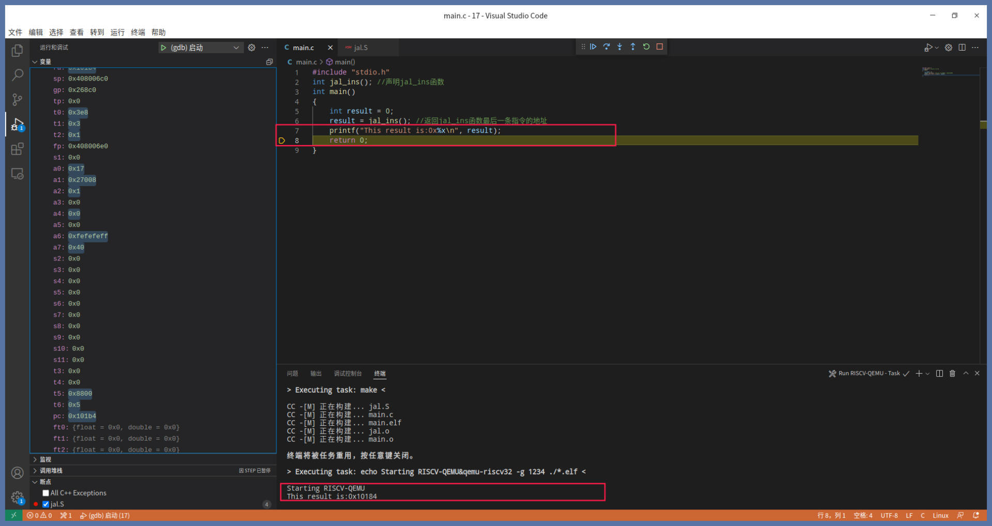Uncheck the jal.S breakpoint checkbox
The image size is (992, 526).
[46, 504]
